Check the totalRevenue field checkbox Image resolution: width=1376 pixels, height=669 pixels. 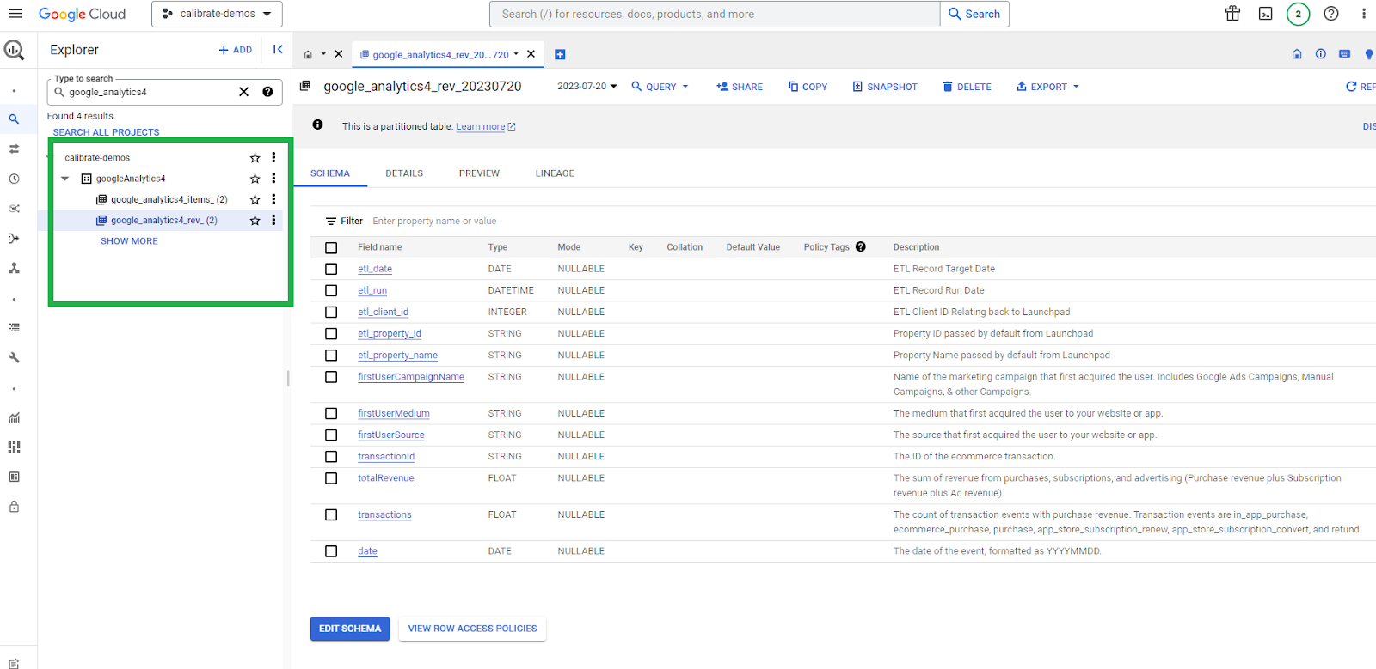pos(331,478)
